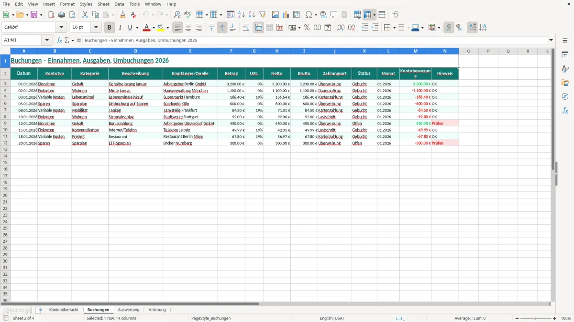The image size is (574, 322).
Task: Apply AutoFilter to the data
Action: point(262,15)
